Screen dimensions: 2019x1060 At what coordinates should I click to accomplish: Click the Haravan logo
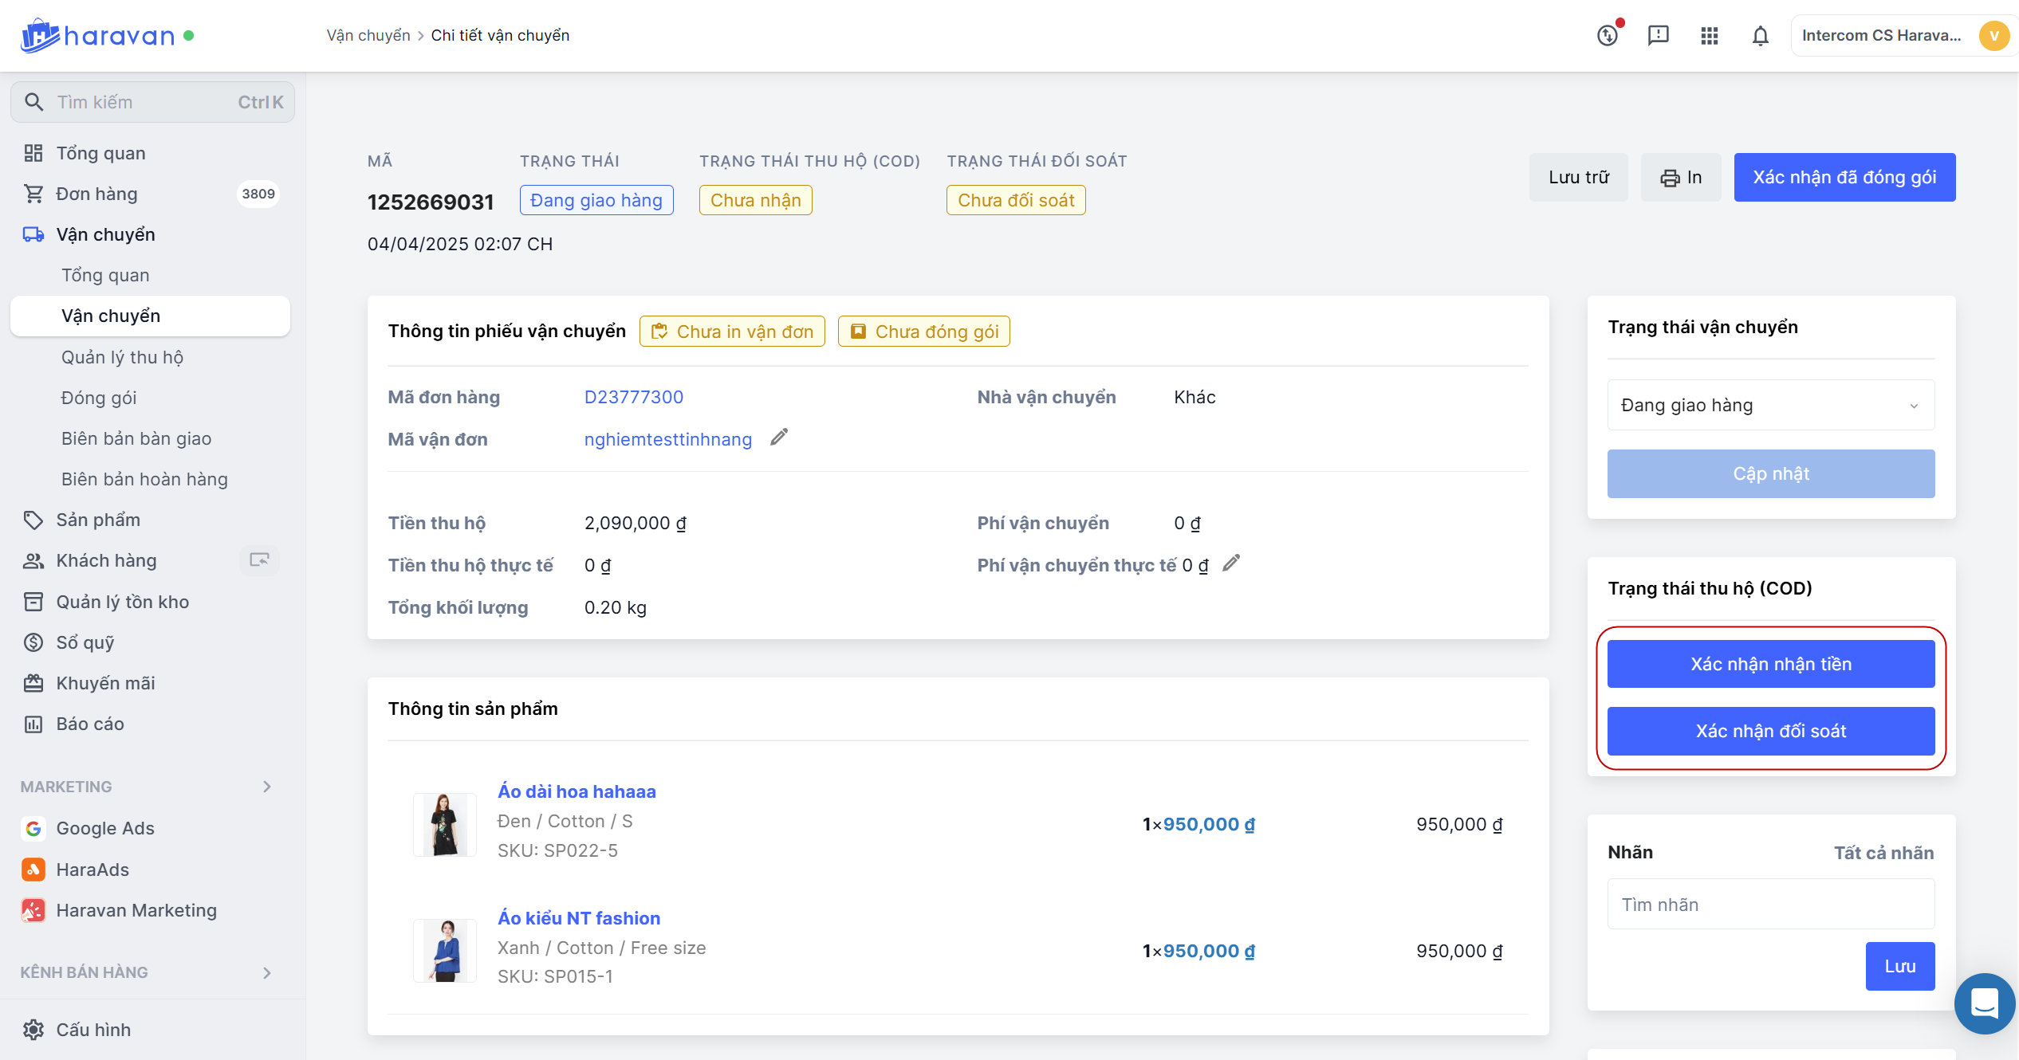click(97, 36)
